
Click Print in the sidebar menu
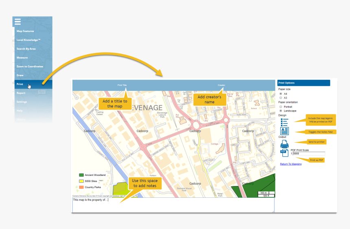click(x=20, y=84)
